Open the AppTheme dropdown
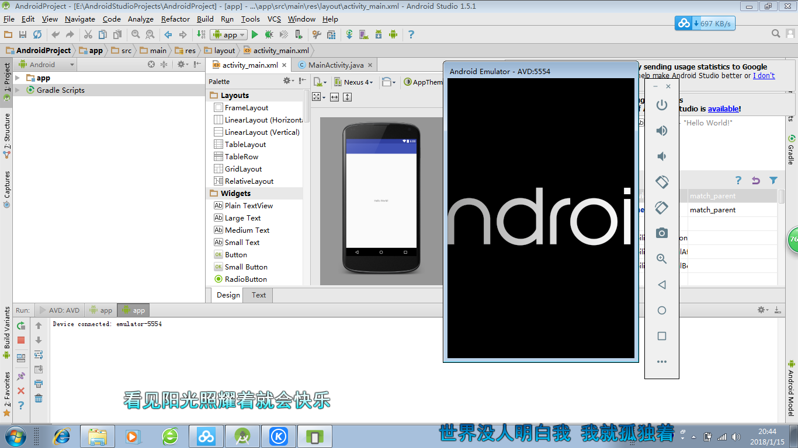 tap(424, 82)
